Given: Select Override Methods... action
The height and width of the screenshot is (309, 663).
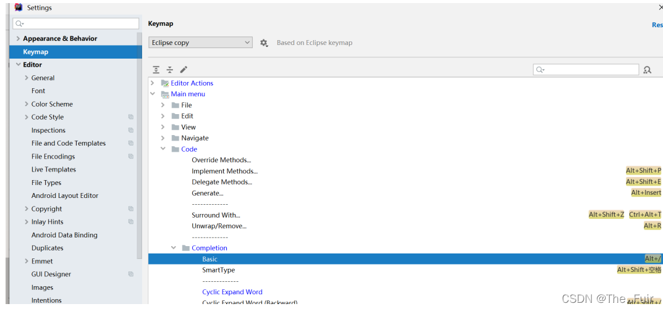Looking at the screenshot, I should pyautogui.click(x=222, y=160).
